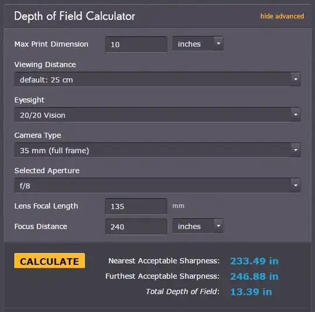This screenshot has width=315, height=312.
Task: Click the Camera Type label
Action: pyautogui.click(x=37, y=136)
